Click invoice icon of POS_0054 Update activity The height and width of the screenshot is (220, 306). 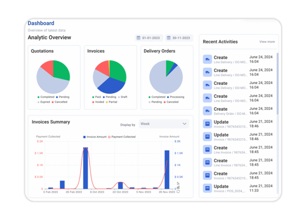coord(207,188)
